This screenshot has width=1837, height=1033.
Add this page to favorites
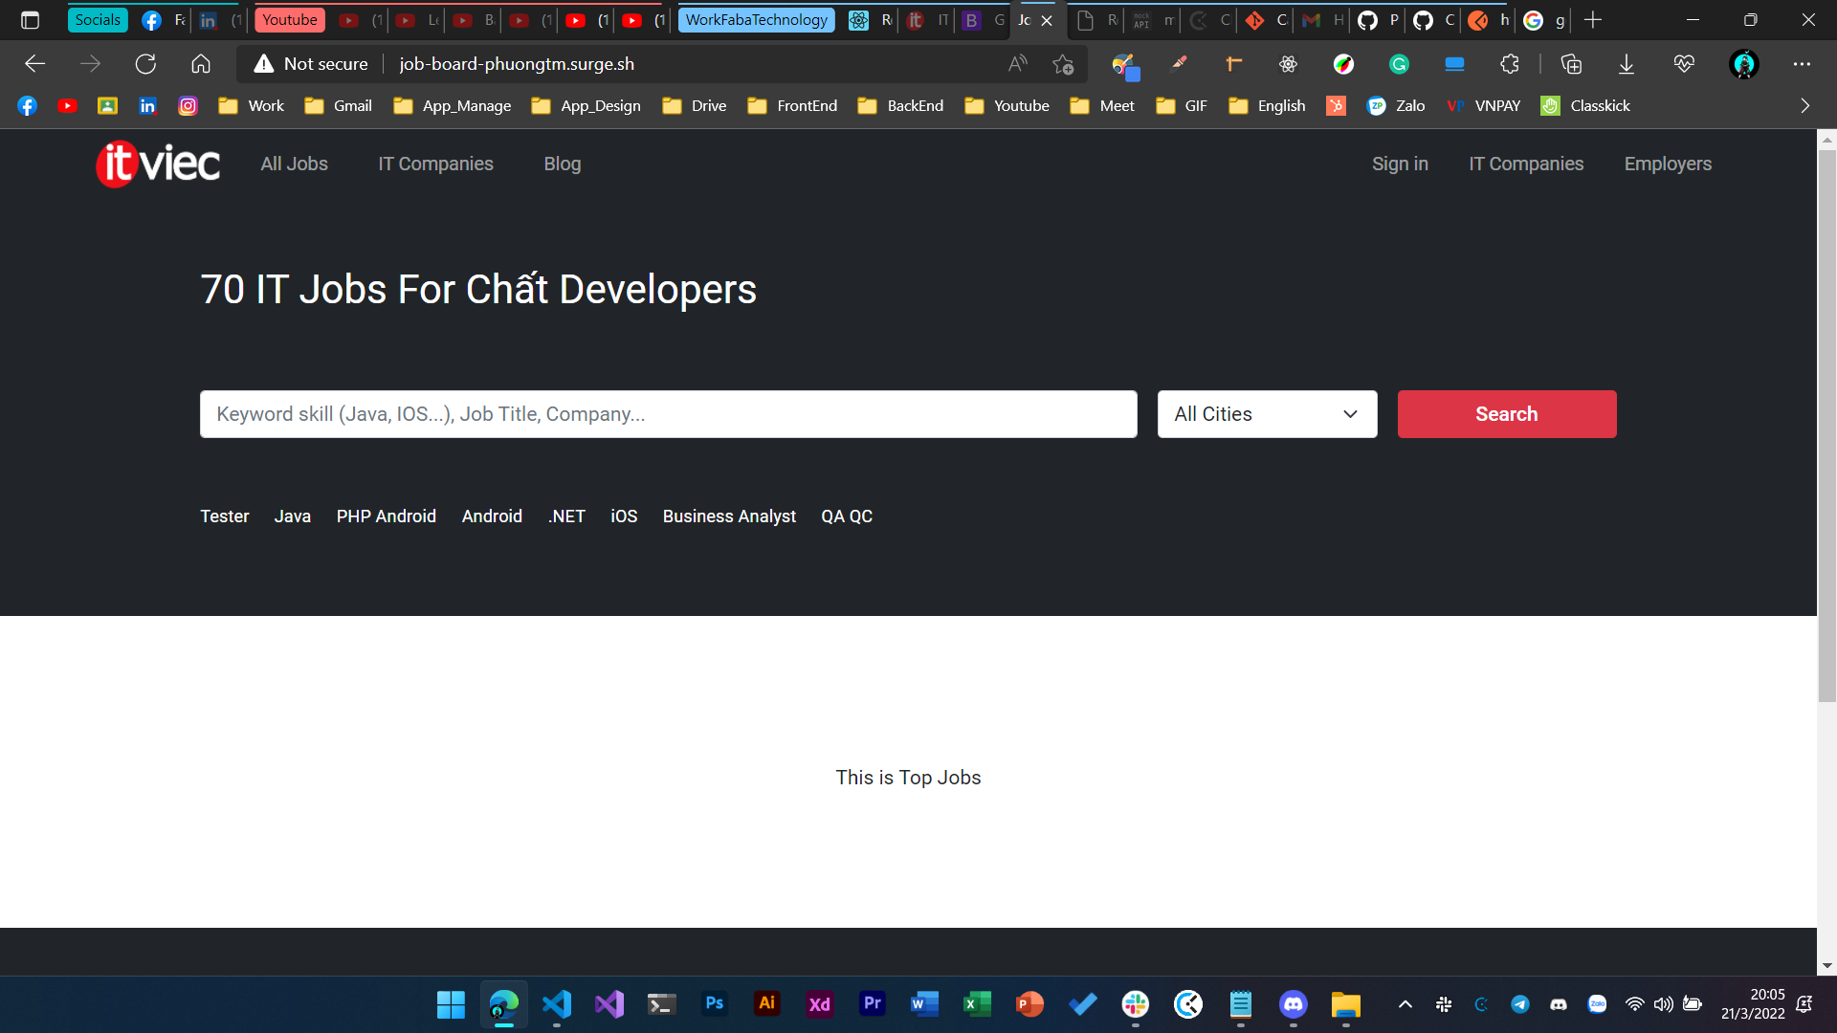tap(1064, 64)
